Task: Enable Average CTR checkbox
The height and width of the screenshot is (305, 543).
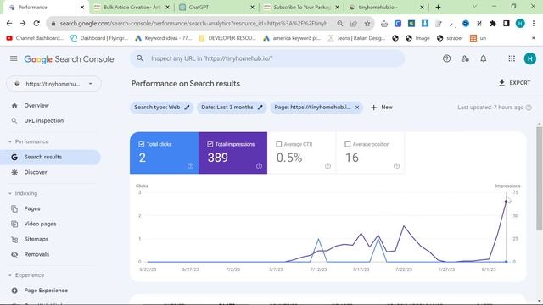Action: 279,144
